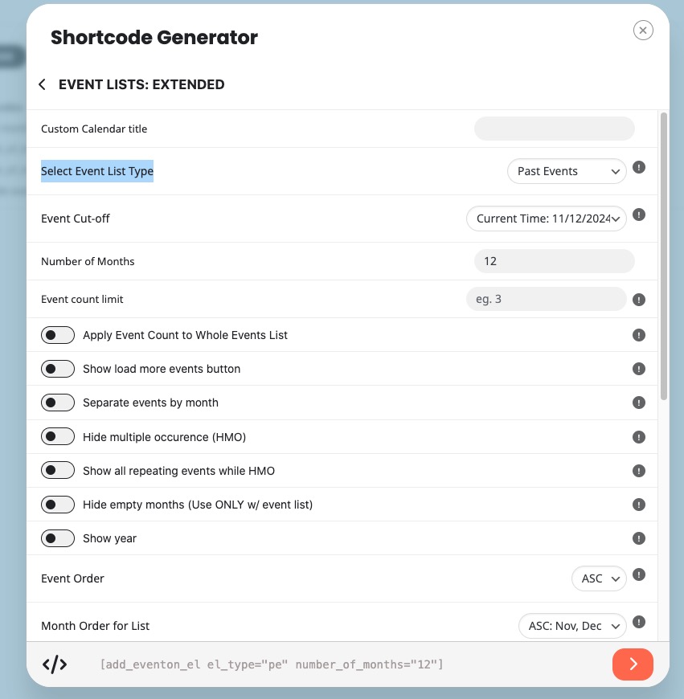The width and height of the screenshot is (684, 699).
Task: Click the Number of Months field
Action: point(555,261)
